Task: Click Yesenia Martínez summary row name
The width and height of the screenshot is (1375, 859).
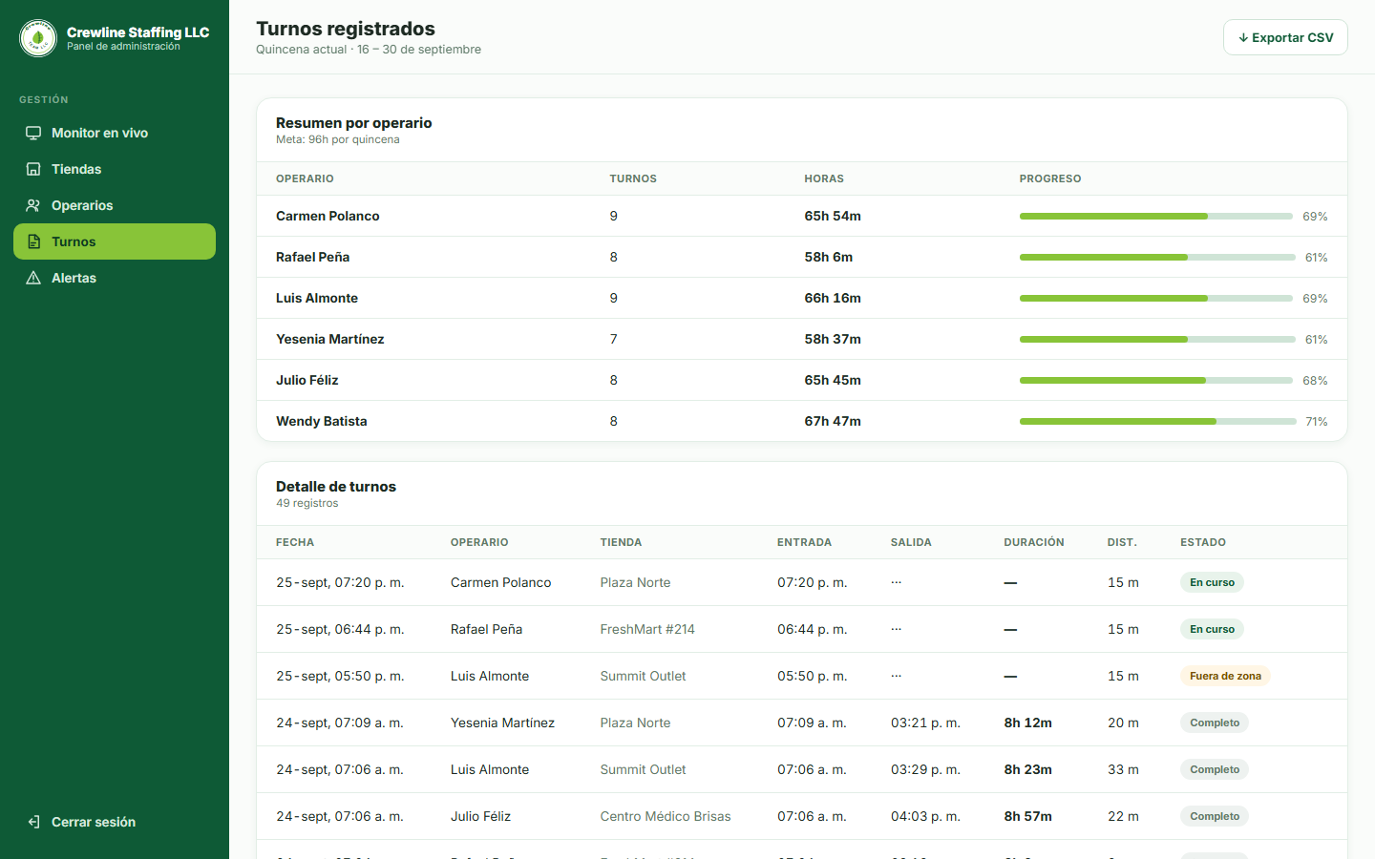Action: (330, 339)
